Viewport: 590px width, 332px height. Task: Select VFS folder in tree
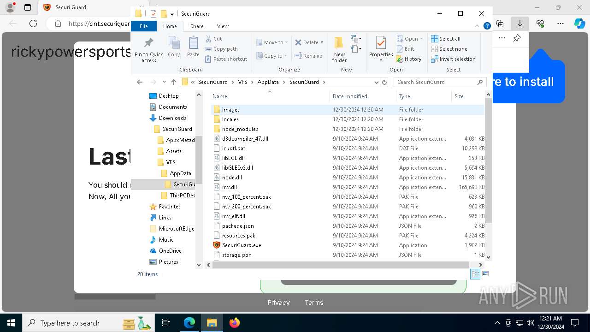tap(171, 162)
